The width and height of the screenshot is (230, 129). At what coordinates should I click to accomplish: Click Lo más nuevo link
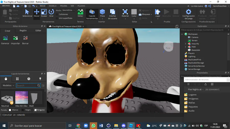pyautogui.click(x=197, y=6)
